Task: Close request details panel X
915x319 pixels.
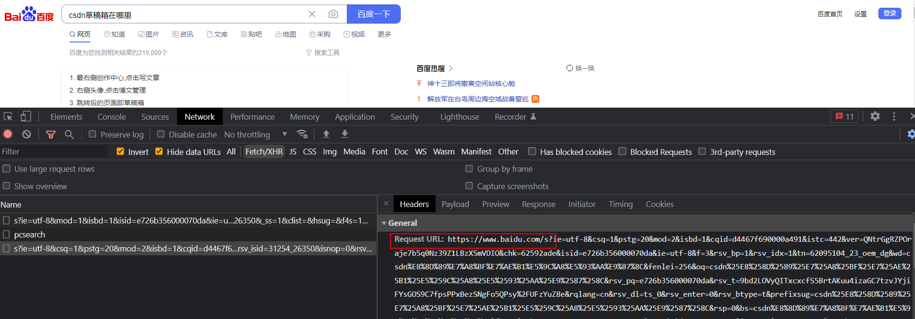Action: point(386,204)
